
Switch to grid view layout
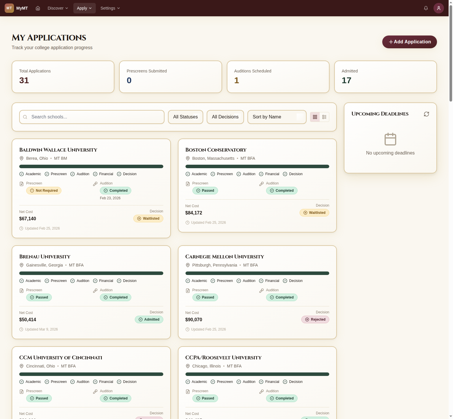(315, 117)
